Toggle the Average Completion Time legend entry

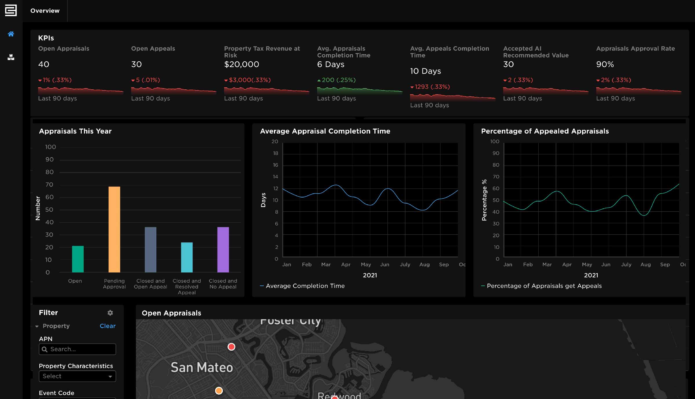tap(305, 286)
